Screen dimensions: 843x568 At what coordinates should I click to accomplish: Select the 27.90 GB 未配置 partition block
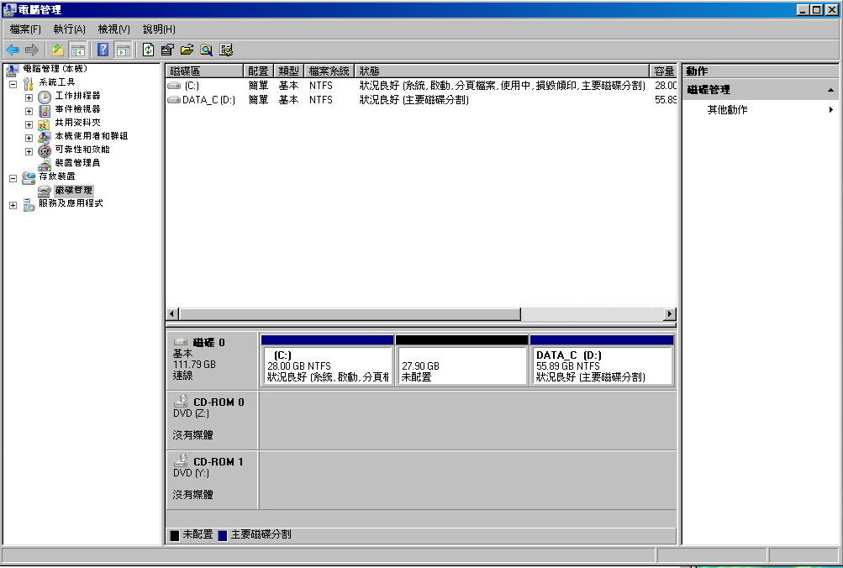[461, 366]
